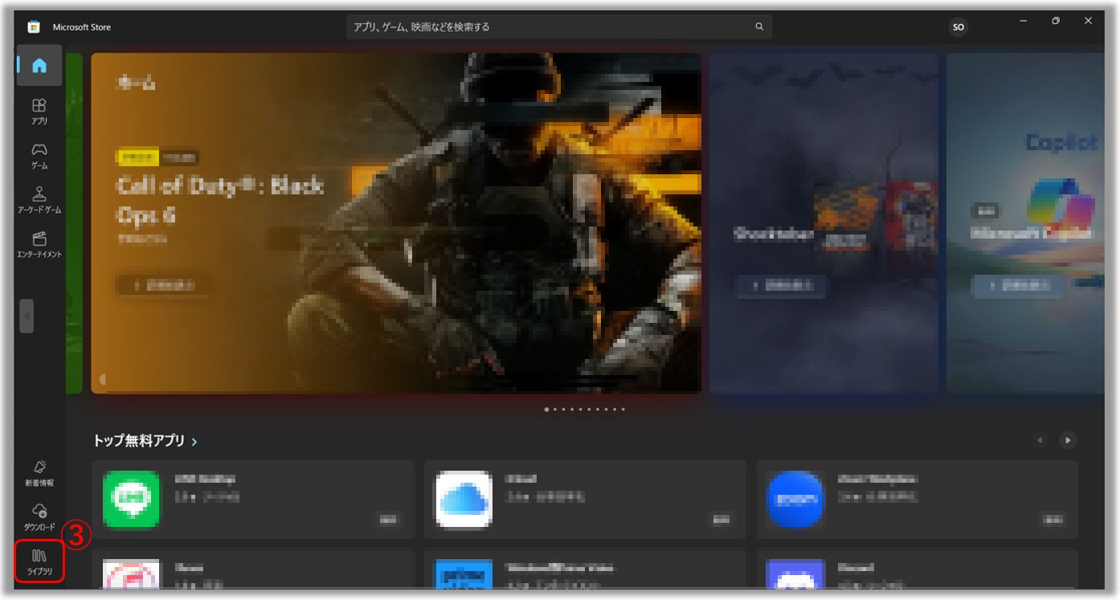Open the Prime Video app icon
This screenshot has width=1120, height=600.
click(464, 574)
